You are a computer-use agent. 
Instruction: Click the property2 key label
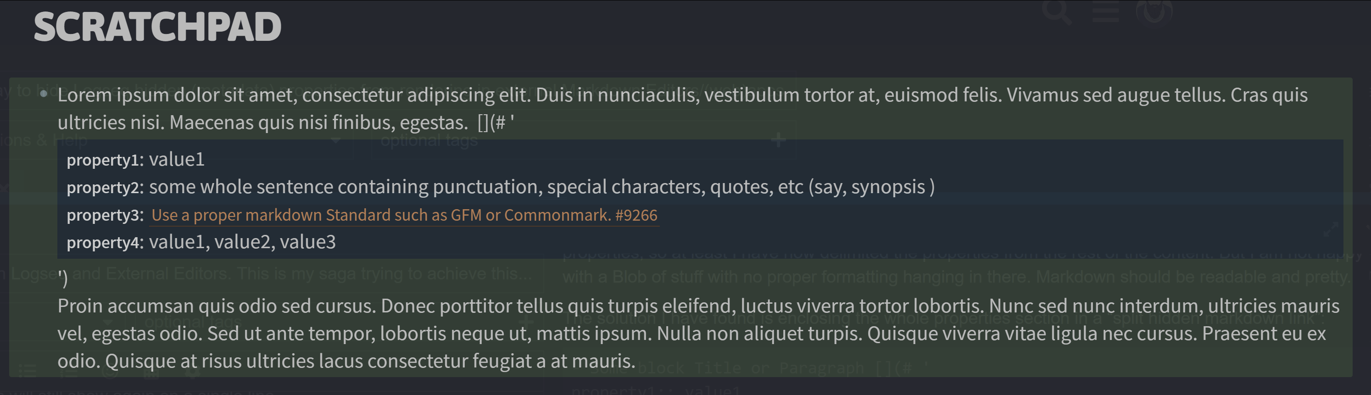click(105, 187)
